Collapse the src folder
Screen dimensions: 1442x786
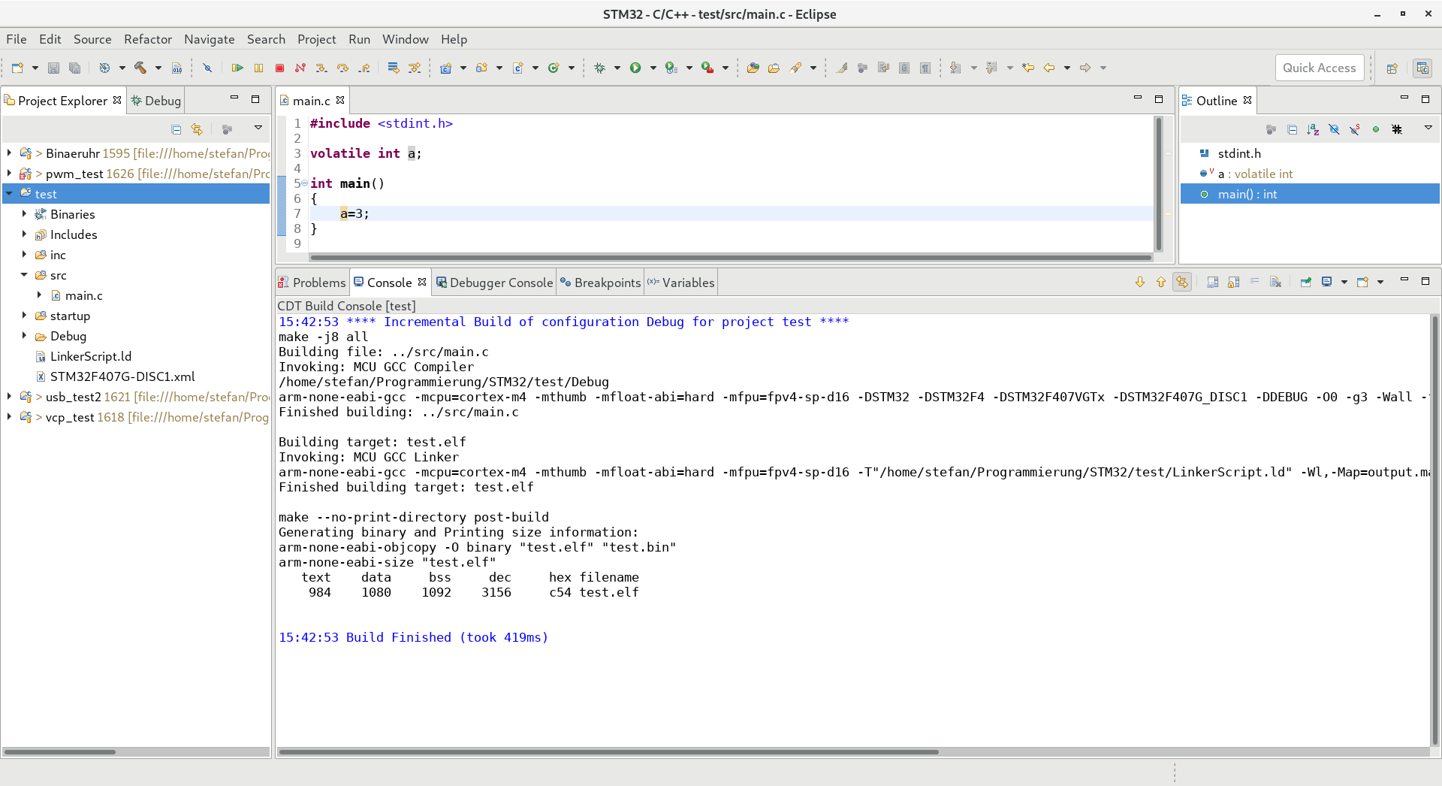point(24,275)
